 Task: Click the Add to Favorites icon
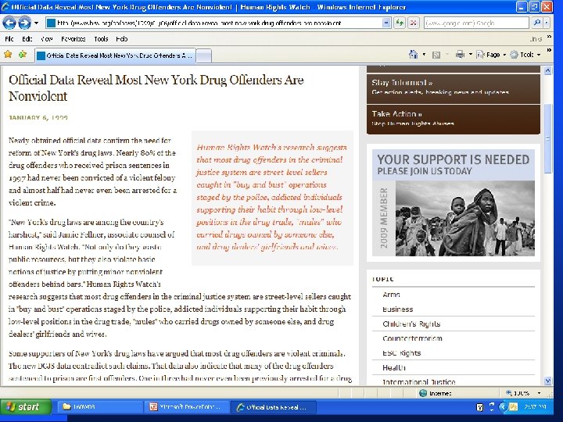23,55
